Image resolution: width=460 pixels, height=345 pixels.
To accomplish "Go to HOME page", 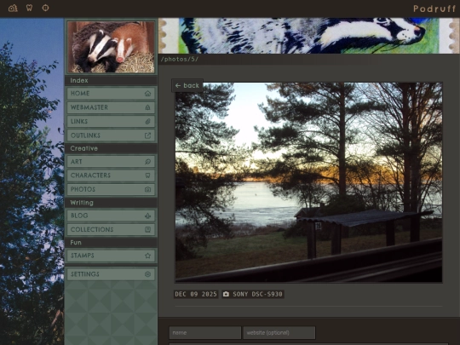I will click(x=111, y=94).
